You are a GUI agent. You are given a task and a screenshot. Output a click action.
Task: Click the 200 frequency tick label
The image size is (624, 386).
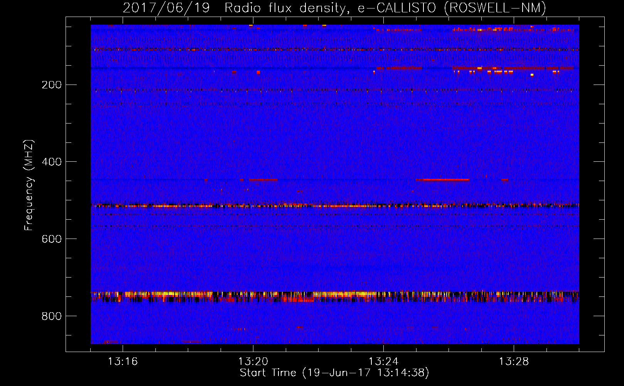pyautogui.click(x=52, y=85)
